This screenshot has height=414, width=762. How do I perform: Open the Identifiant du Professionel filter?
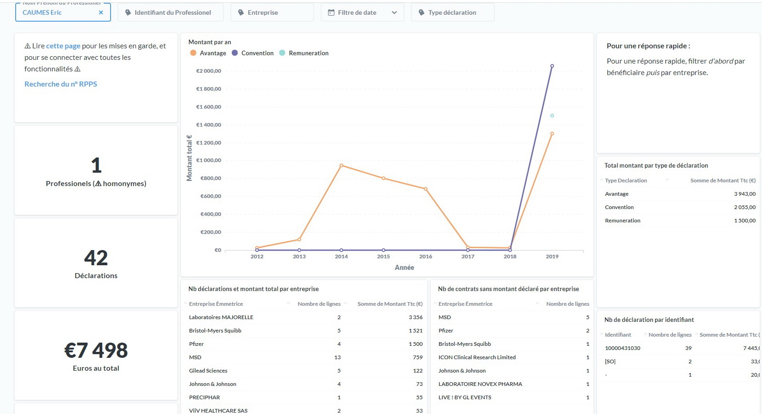[170, 12]
